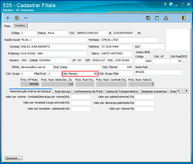The height and width of the screenshot is (164, 193).
Task: Click the empty GLN field
Action: pyautogui.click(x=152, y=46)
